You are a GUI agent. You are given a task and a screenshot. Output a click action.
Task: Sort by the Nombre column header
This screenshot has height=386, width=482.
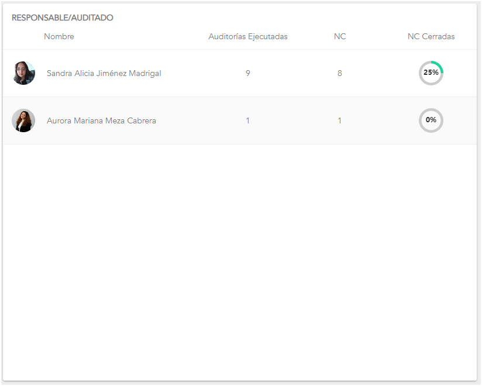[59, 36]
